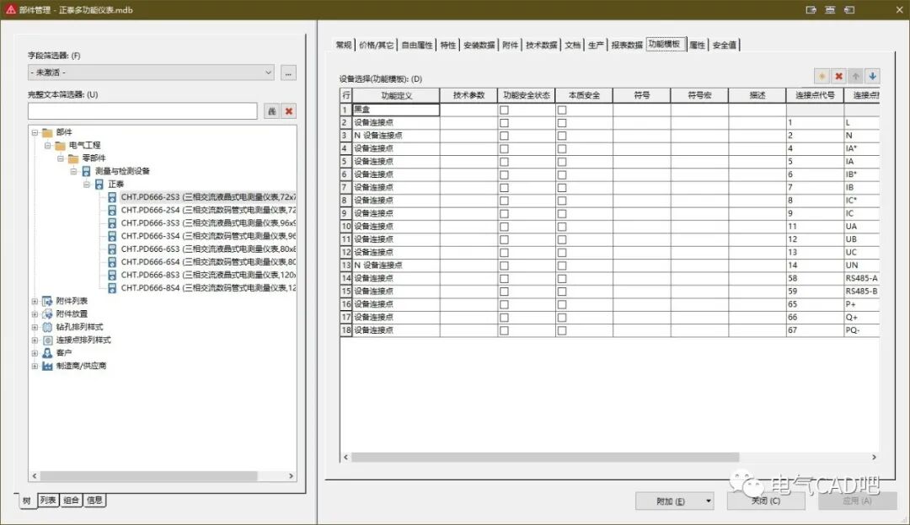Click the function table horizontal scrollbar thumb
The image size is (910, 525).
coord(545,457)
